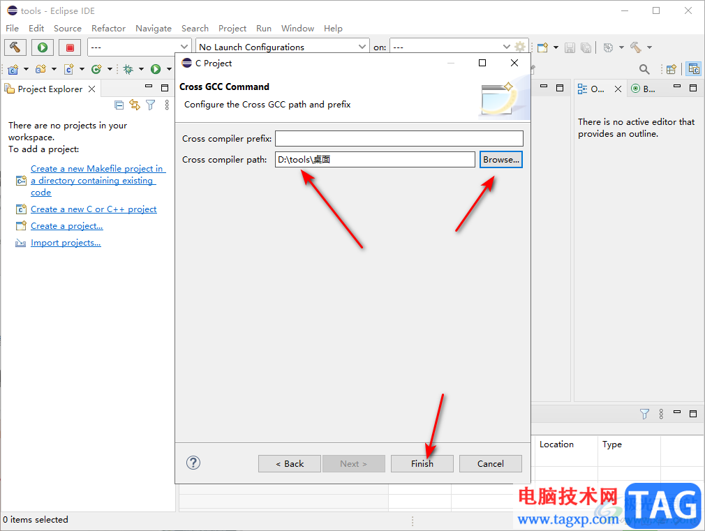Click the green Run toolbar icon
Image resolution: width=705 pixels, height=531 pixels.
(x=156, y=69)
